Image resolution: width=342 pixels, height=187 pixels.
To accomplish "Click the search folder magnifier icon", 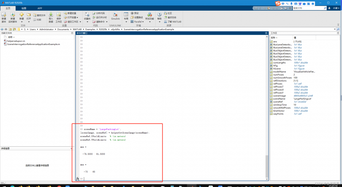I will coord(338,29).
